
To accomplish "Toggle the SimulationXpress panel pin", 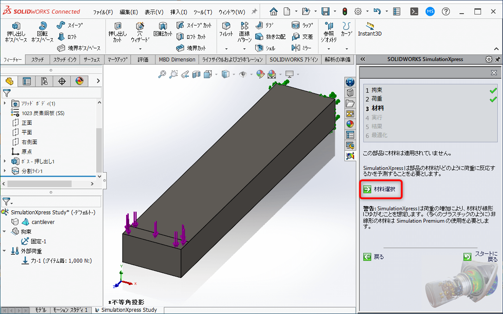I will 498,59.
